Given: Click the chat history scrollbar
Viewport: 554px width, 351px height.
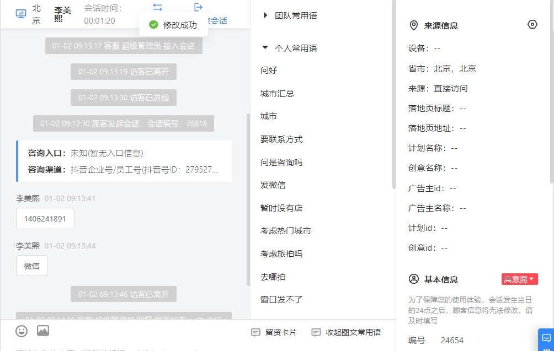Looking at the screenshot, I should point(248,199).
